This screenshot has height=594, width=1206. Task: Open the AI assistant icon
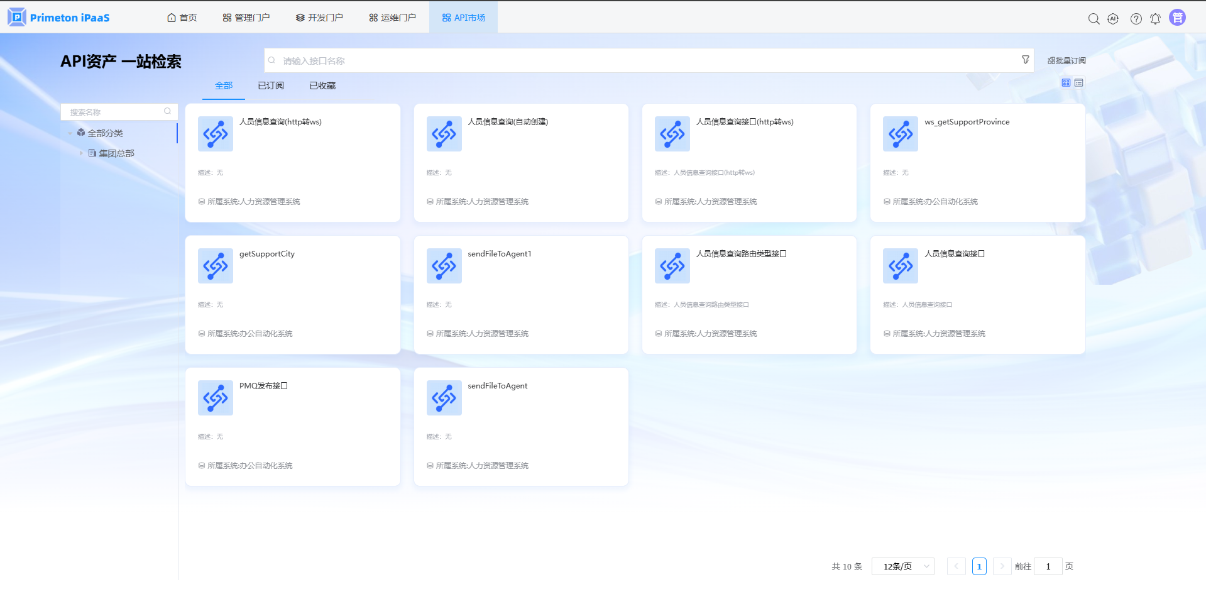1113,19
